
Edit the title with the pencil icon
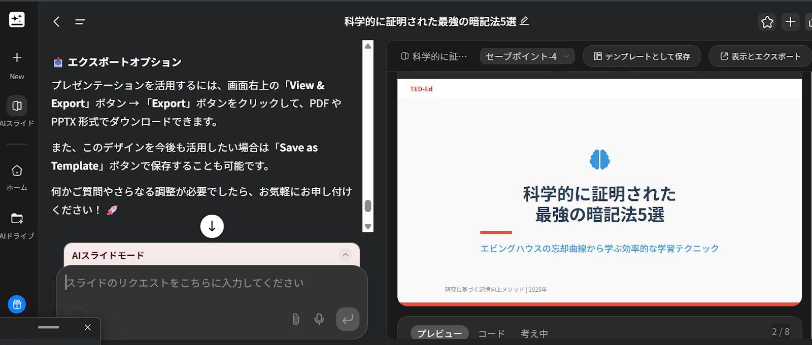525,21
